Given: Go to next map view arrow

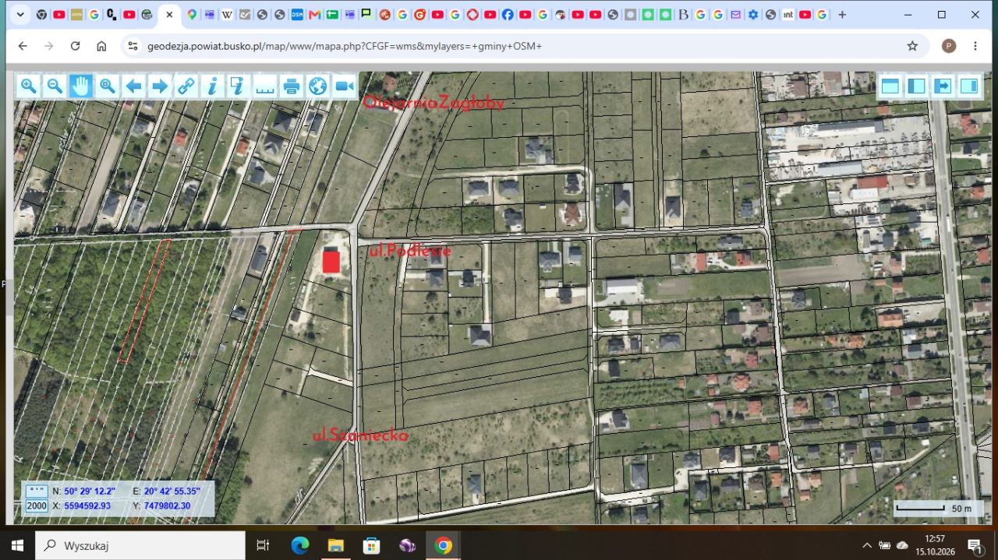Looking at the screenshot, I should (x=160, y=86).
